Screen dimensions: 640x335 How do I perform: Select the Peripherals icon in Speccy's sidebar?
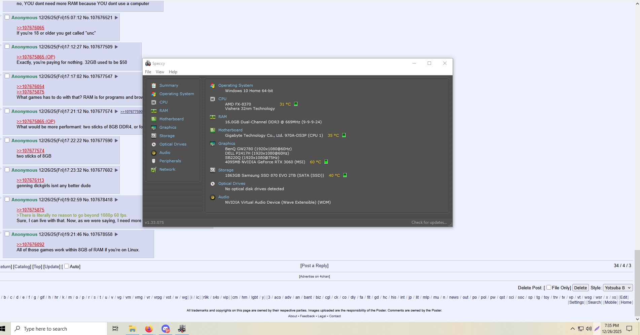pos(154,161)
